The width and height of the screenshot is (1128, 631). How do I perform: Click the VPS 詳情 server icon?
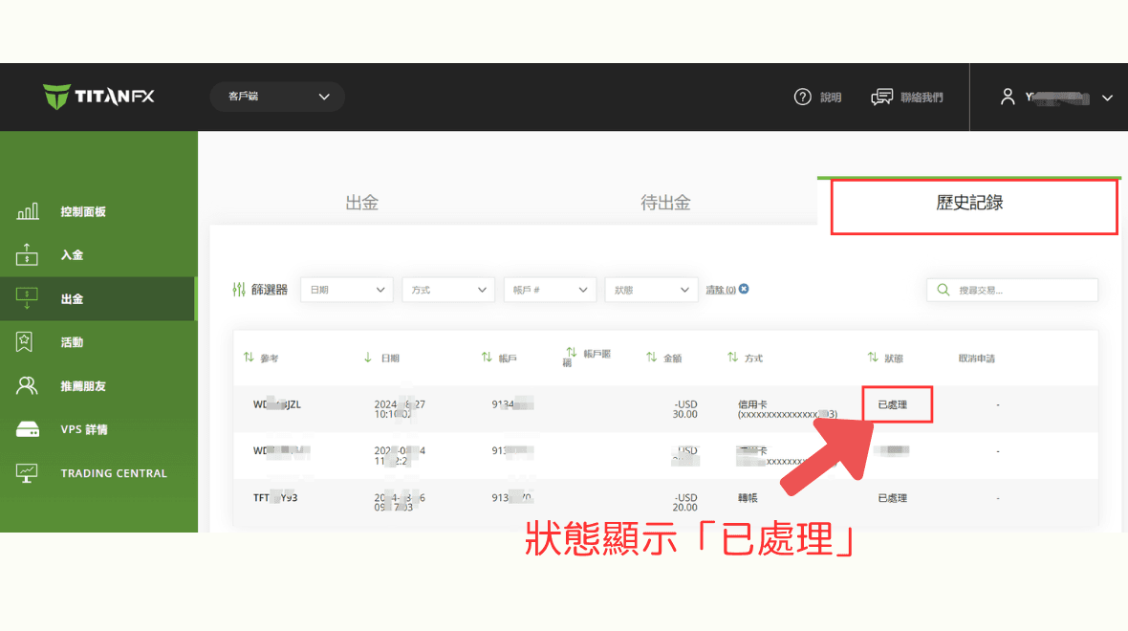point(28,429)
